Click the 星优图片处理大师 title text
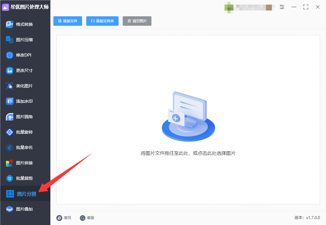 [x=30, y=7]
